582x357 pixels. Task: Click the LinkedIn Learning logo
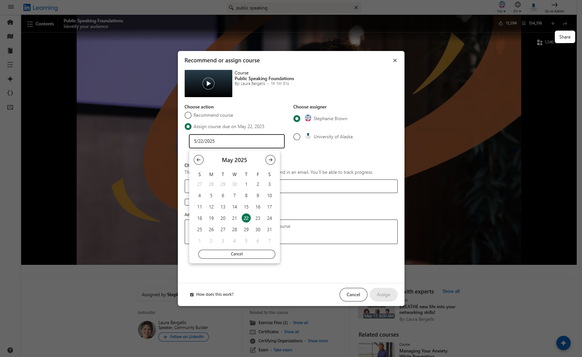tap(41, 8)
